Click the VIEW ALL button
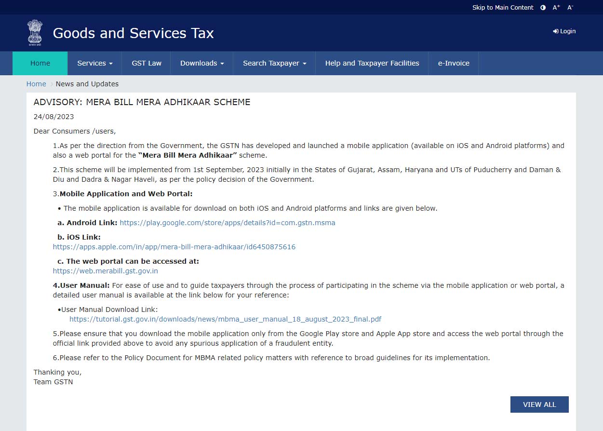Screen dimensions: 603x431 point(539,404)
